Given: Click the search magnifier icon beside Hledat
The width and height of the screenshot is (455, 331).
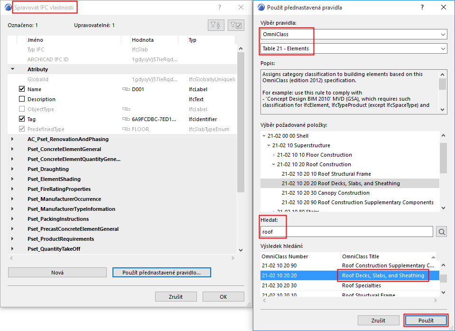Looking at the screenshot, I should pos(441,232).
